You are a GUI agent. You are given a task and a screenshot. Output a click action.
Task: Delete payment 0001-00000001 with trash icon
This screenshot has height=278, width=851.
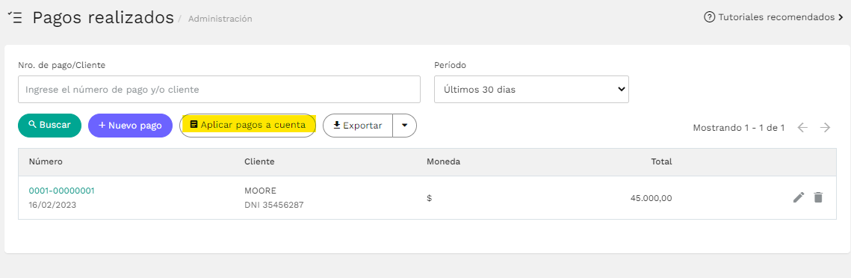point(818,197)
